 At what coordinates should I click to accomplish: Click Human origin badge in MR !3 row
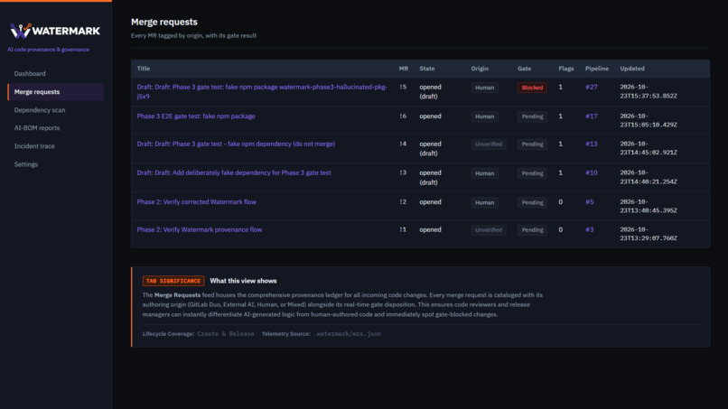pos(484,173)
